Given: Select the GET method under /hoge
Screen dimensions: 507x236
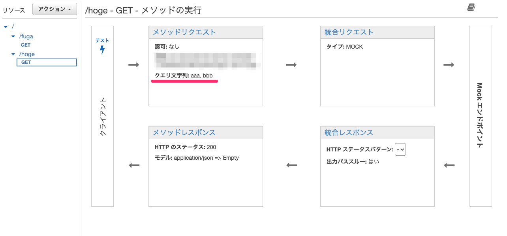Looking at the screenshot, I should click(x=25, y=62).
